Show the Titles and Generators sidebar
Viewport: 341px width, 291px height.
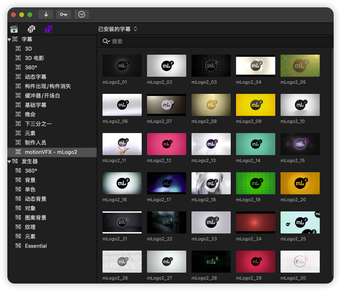pos(49,29)
